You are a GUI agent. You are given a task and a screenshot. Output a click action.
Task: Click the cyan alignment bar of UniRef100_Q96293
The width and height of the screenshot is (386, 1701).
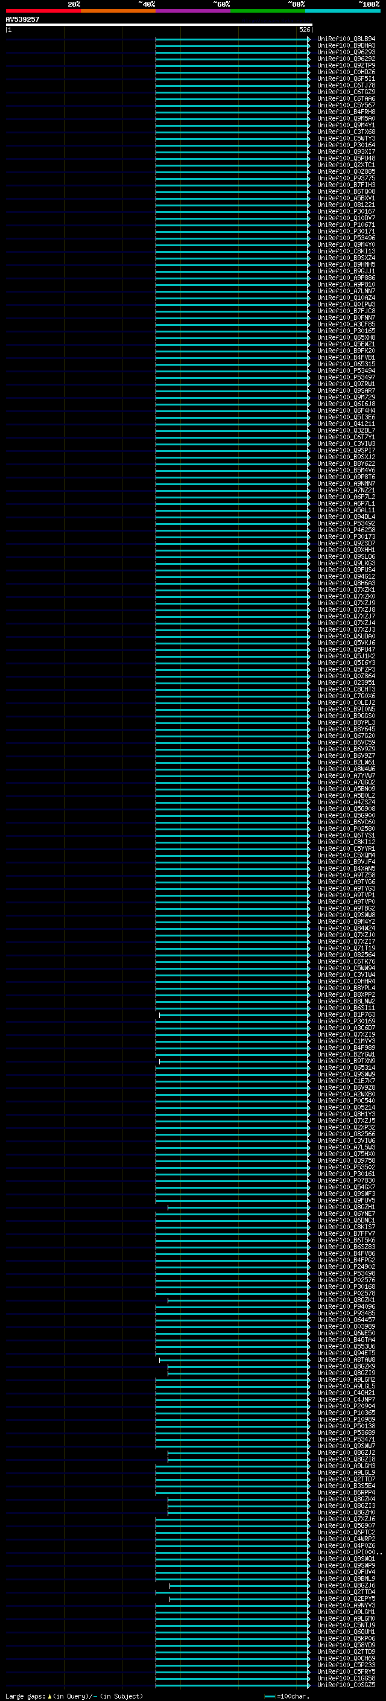coord(233,52)
